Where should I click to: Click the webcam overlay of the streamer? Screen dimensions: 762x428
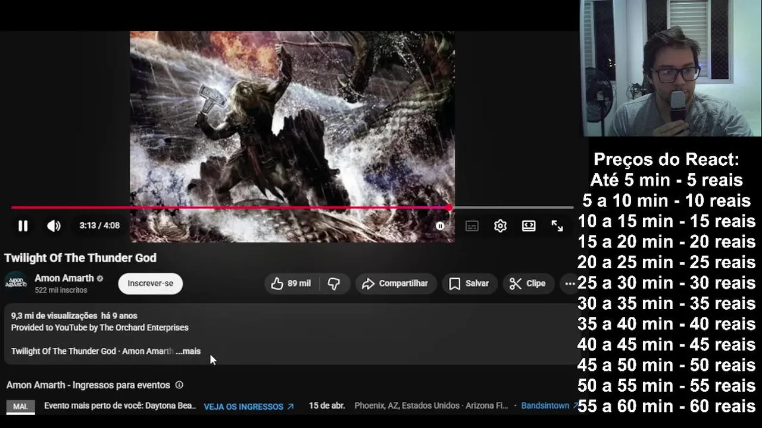point(671,68)
